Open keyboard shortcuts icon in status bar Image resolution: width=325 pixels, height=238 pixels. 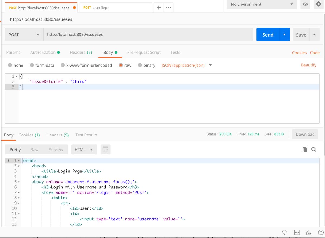309,232
